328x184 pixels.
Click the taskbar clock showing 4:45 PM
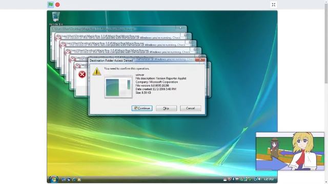click(x=269, y=179)
